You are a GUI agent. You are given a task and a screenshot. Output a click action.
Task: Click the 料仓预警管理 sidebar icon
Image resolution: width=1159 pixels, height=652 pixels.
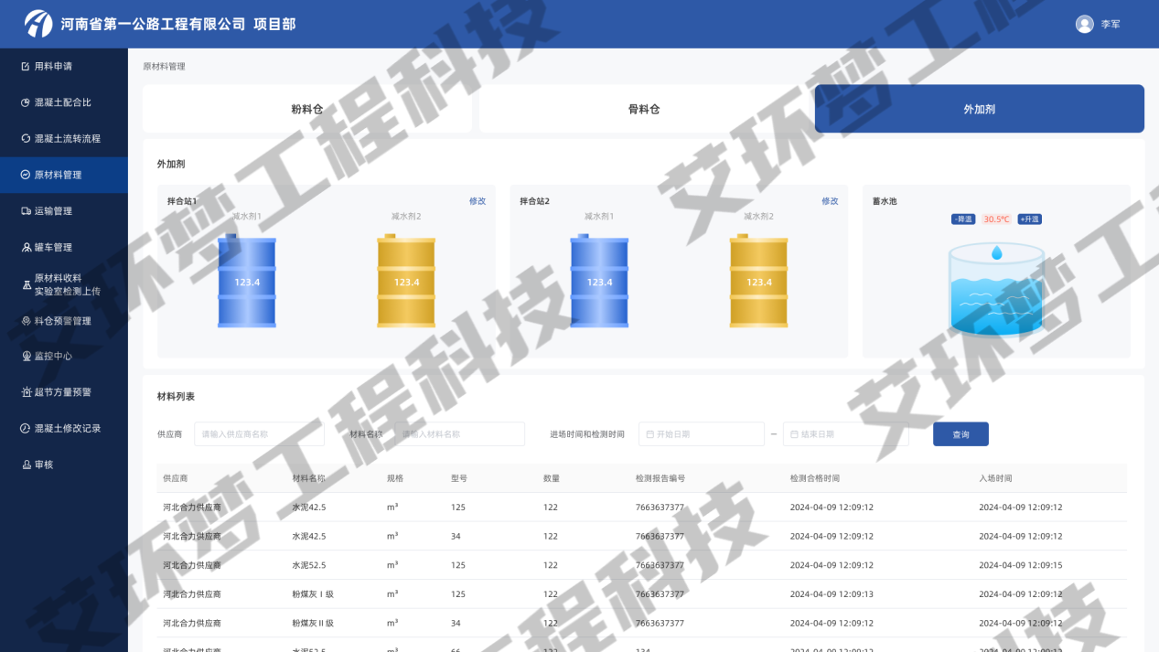(x=26, y=321)
